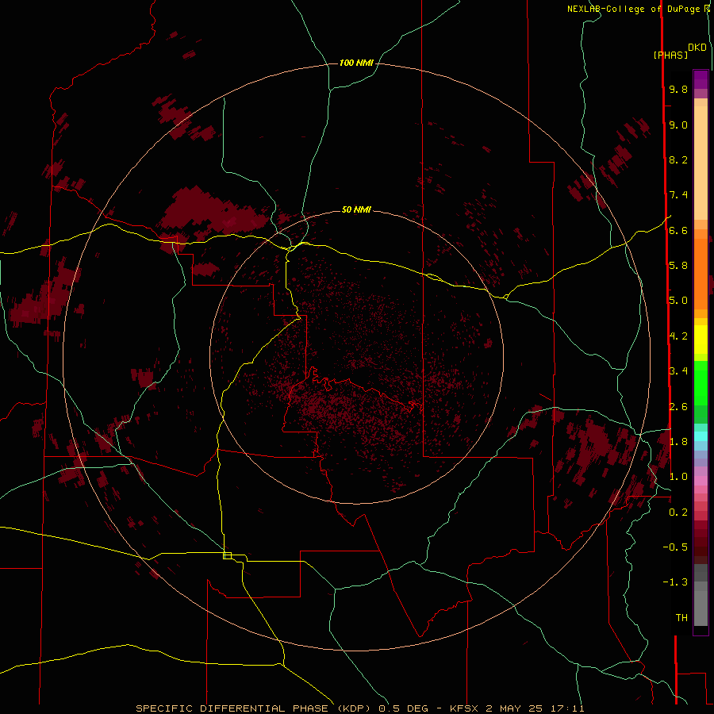Pick the purple band atop the color bar

click(701, 79)
